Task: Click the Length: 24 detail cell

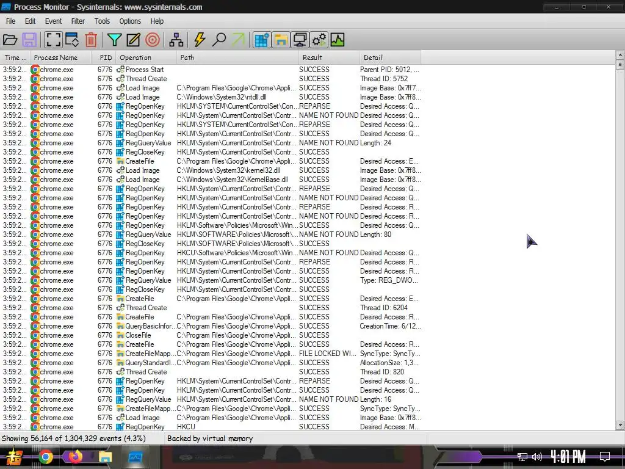Action: pyautogui.click(x=375, y=143)
